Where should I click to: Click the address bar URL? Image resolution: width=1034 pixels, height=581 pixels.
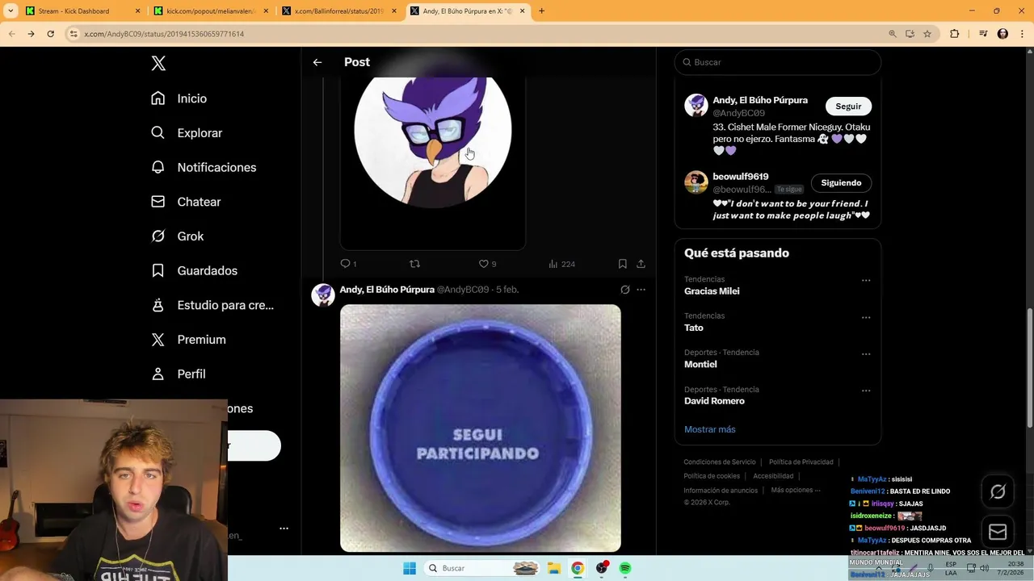[x=164, y=34]
